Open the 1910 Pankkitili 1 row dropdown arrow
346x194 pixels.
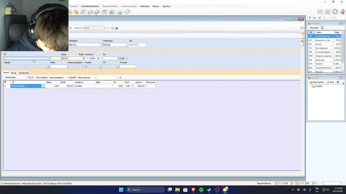43,86
